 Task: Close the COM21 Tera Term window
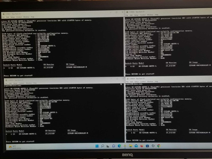122,12
